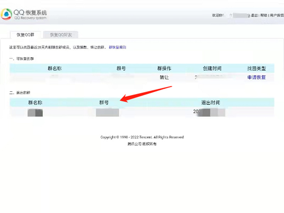Open the 帮助 help link
Viewport: 284px width, 213px height.
pyautogui.click(x=263, y=15)
